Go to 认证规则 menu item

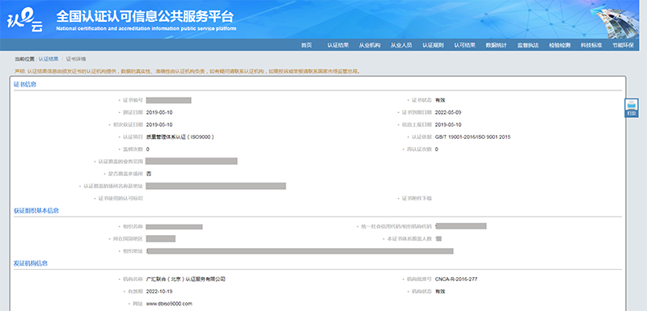[433, 45]
